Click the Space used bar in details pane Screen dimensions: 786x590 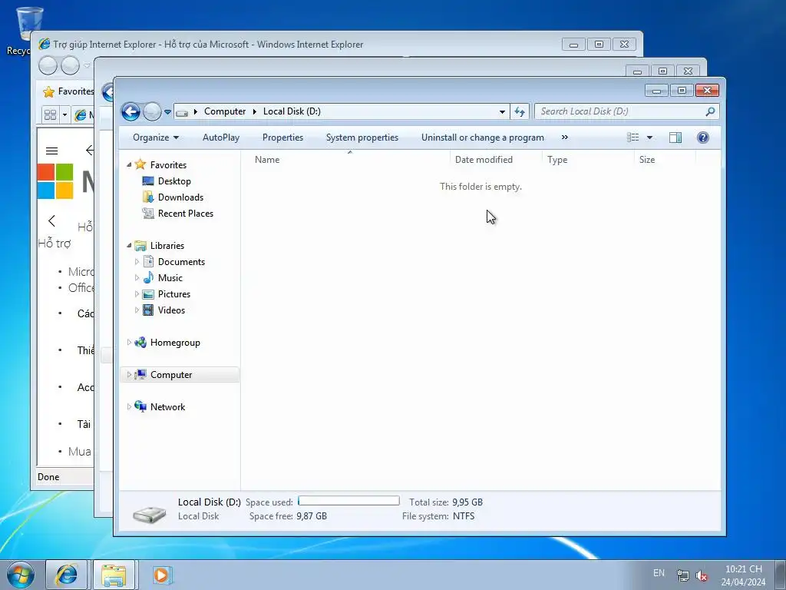[x=348, y=501]
